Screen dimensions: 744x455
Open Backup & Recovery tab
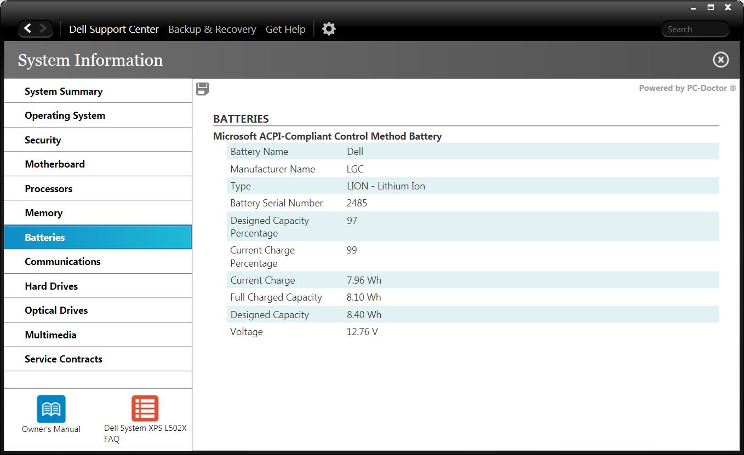[x=212, y=30]
